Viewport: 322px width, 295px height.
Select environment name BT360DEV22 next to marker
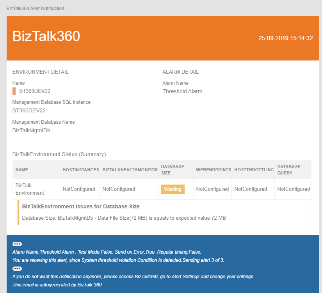pyautogui.click(x=35, y=91)
